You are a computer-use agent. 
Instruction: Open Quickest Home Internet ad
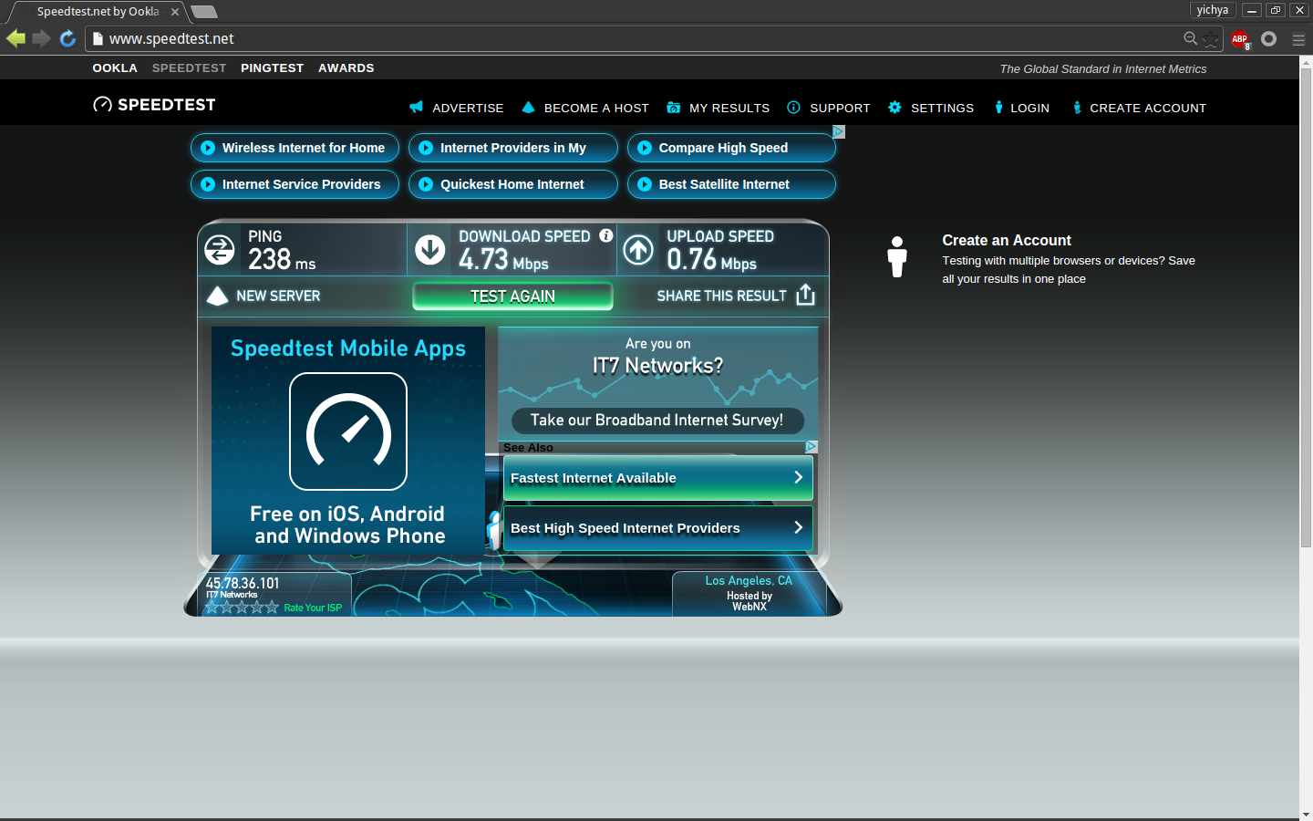(512, 184)
